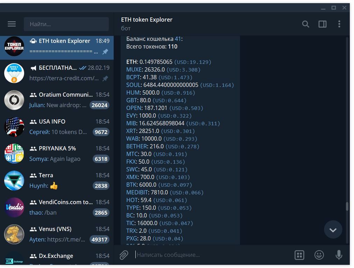
Task: Click the Venus gold coin avatar
Action: click(x=14, y=234)
